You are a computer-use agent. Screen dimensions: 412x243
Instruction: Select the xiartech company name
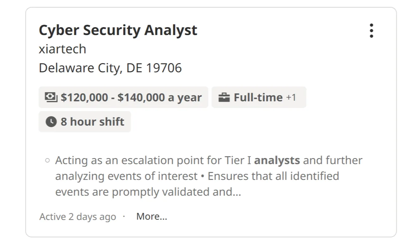62,49
